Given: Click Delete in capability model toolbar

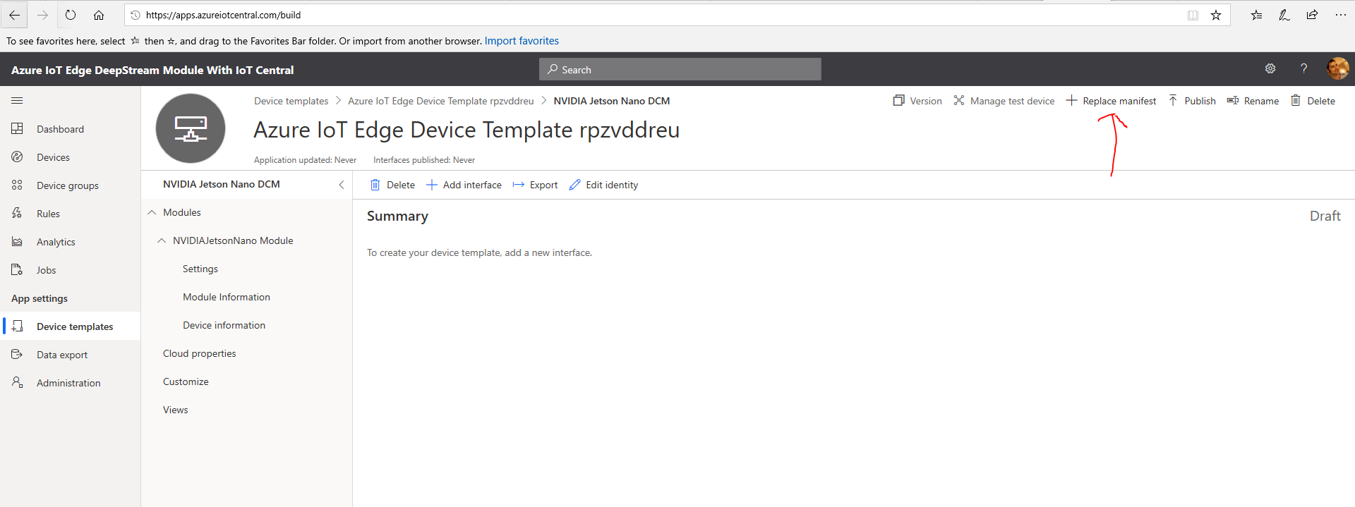Looking at the screenshot, I should click(x=392, y=185).
